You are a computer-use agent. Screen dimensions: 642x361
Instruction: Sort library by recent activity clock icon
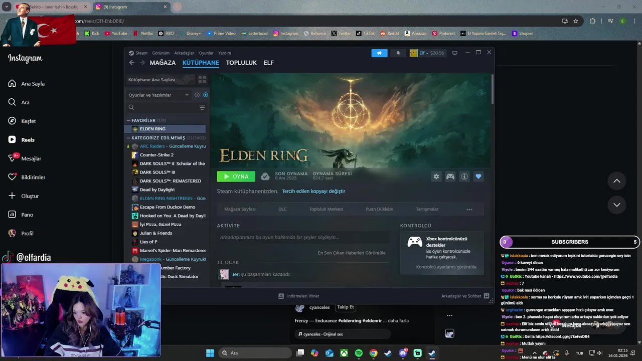point(197,95)
